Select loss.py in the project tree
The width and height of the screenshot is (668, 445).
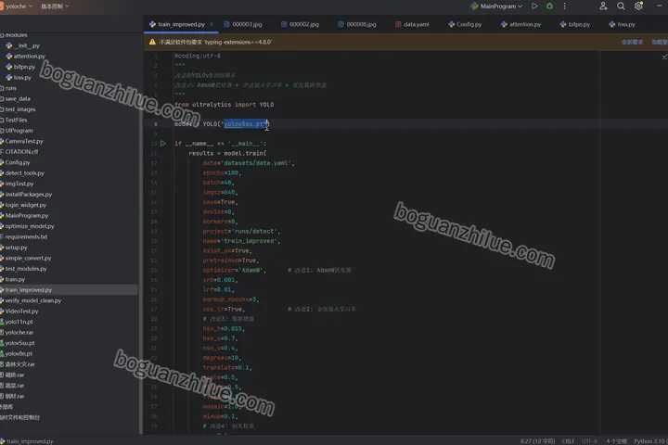tap(19, 78)
